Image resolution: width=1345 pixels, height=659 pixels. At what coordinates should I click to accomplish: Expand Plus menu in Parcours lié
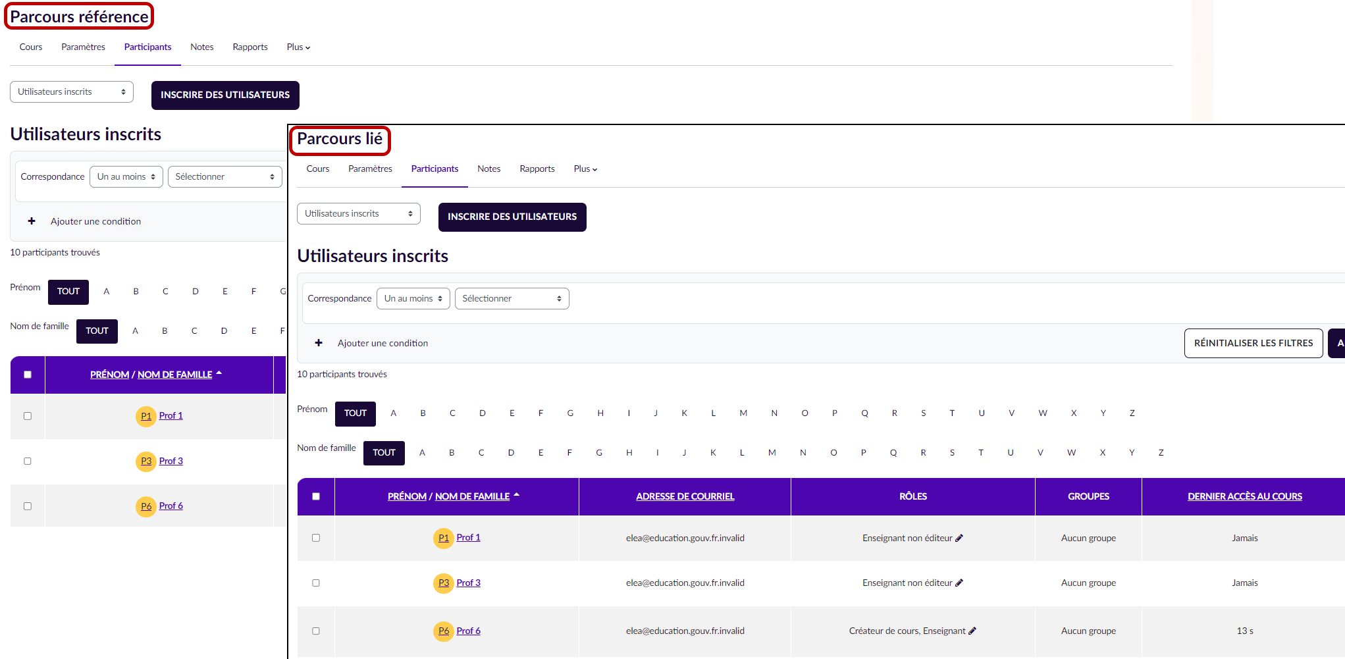[585, 169]
